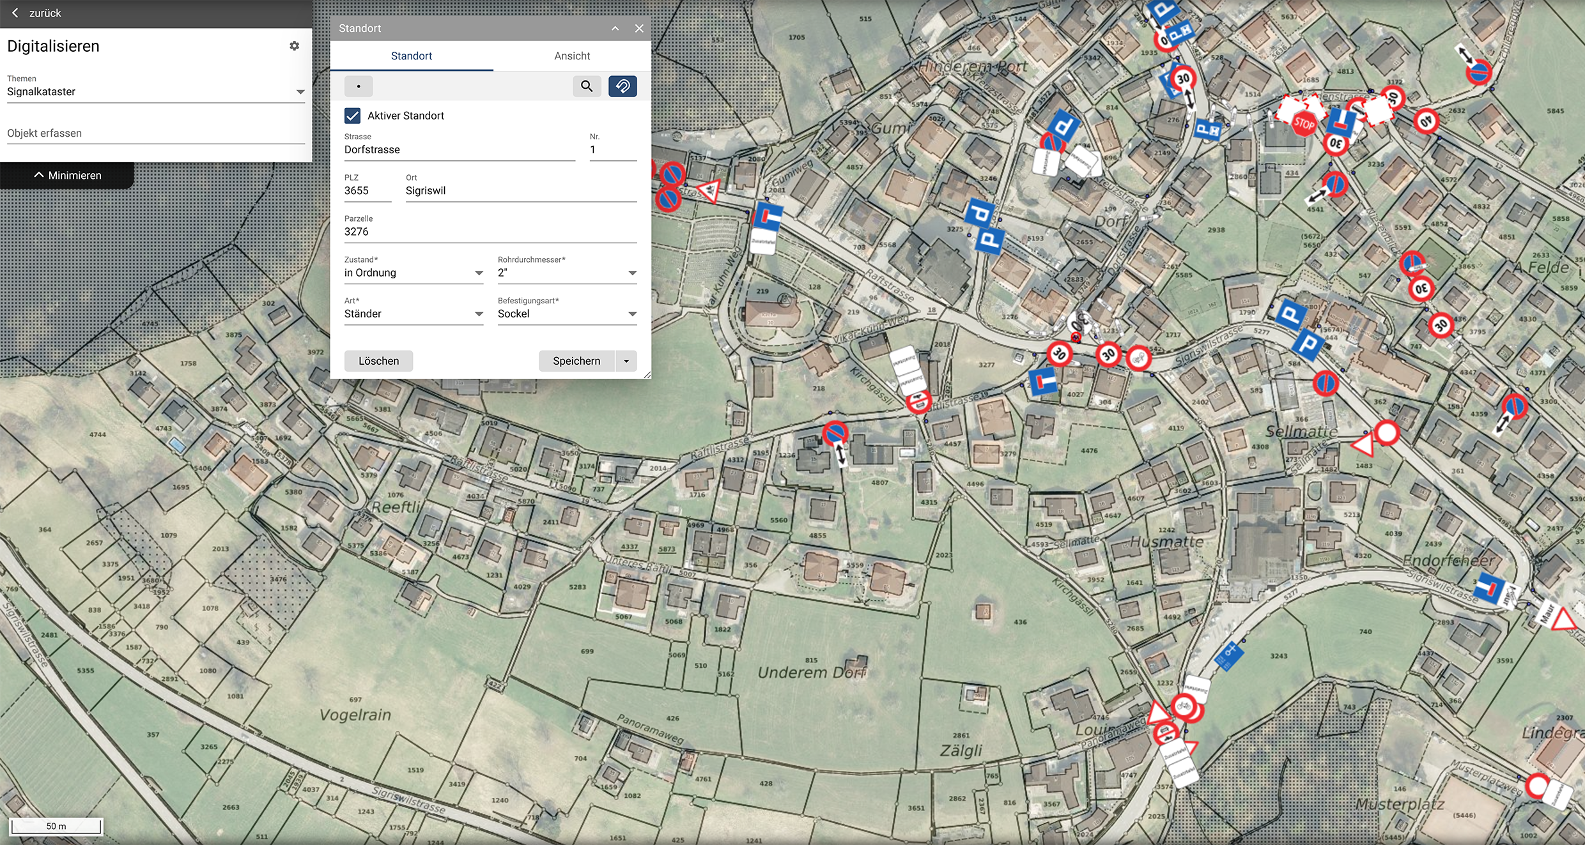Switch to the Ansicht tab
Viewport: 1585px width, 845px height.
pyautogui.click(x=572, y=56)
